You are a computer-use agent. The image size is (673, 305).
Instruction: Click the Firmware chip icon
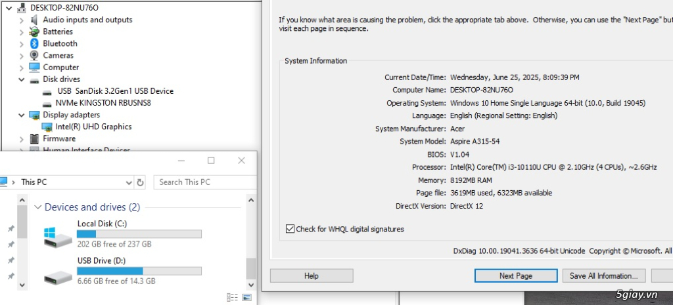coord(34,139)
